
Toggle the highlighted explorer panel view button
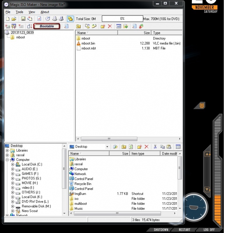[70, 19]
